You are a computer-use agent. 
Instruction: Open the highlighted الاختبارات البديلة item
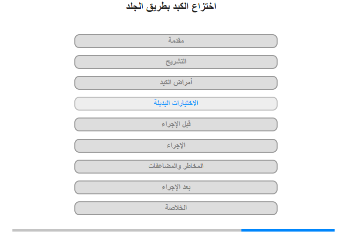pyautogui.click(x=176, y=104)
